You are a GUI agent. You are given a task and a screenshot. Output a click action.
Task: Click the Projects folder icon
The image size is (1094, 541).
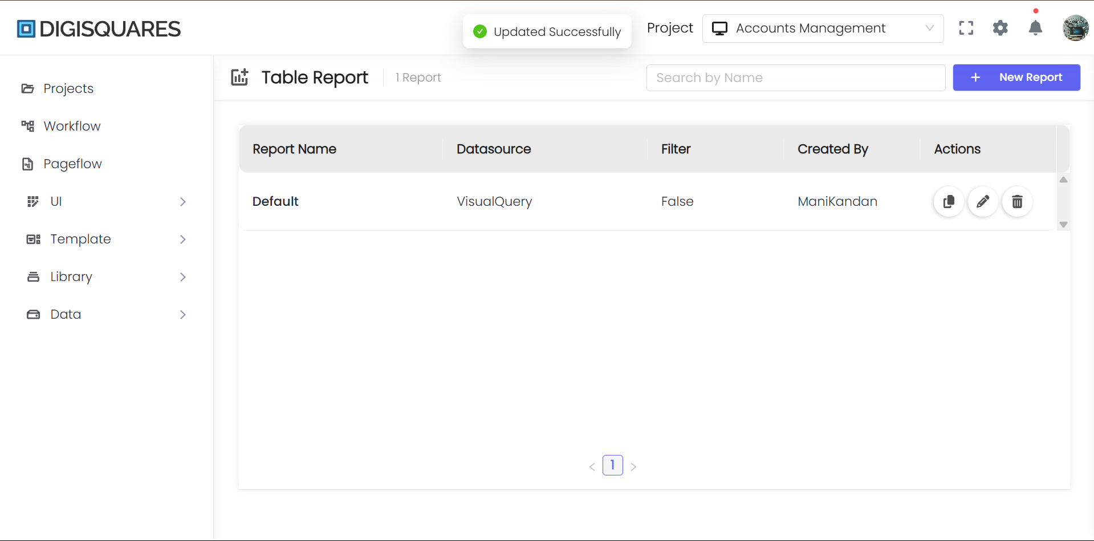(27, 88)
